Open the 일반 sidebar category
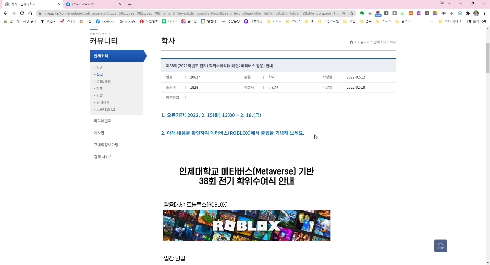 [x=100, y=68]
